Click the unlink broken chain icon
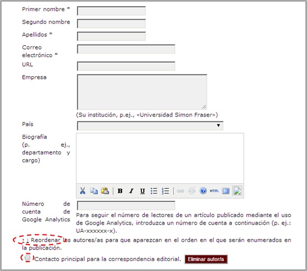The width and height of the screenshot is (307, 271). [192, 191]
